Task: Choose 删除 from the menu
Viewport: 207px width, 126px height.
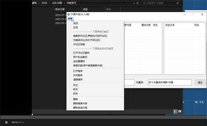Action: pyautogui.click(x=76, y=99)
